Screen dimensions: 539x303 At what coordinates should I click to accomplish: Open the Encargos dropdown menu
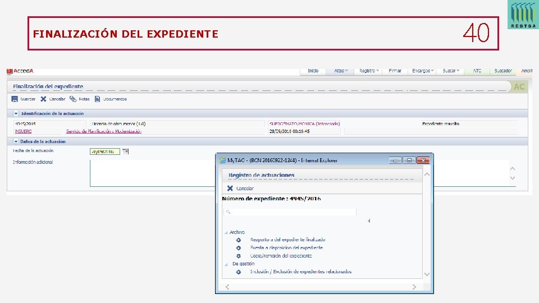[422, 71]
